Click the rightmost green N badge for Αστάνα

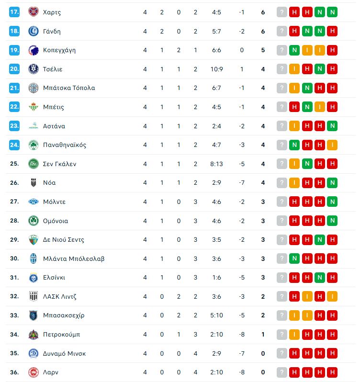tap(332, 126)
